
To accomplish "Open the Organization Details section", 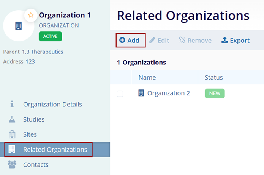I will click(x=52, y=104).
